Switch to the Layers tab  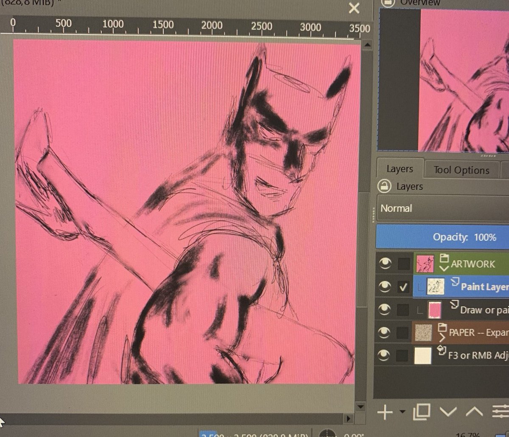(x=400, y=169)
